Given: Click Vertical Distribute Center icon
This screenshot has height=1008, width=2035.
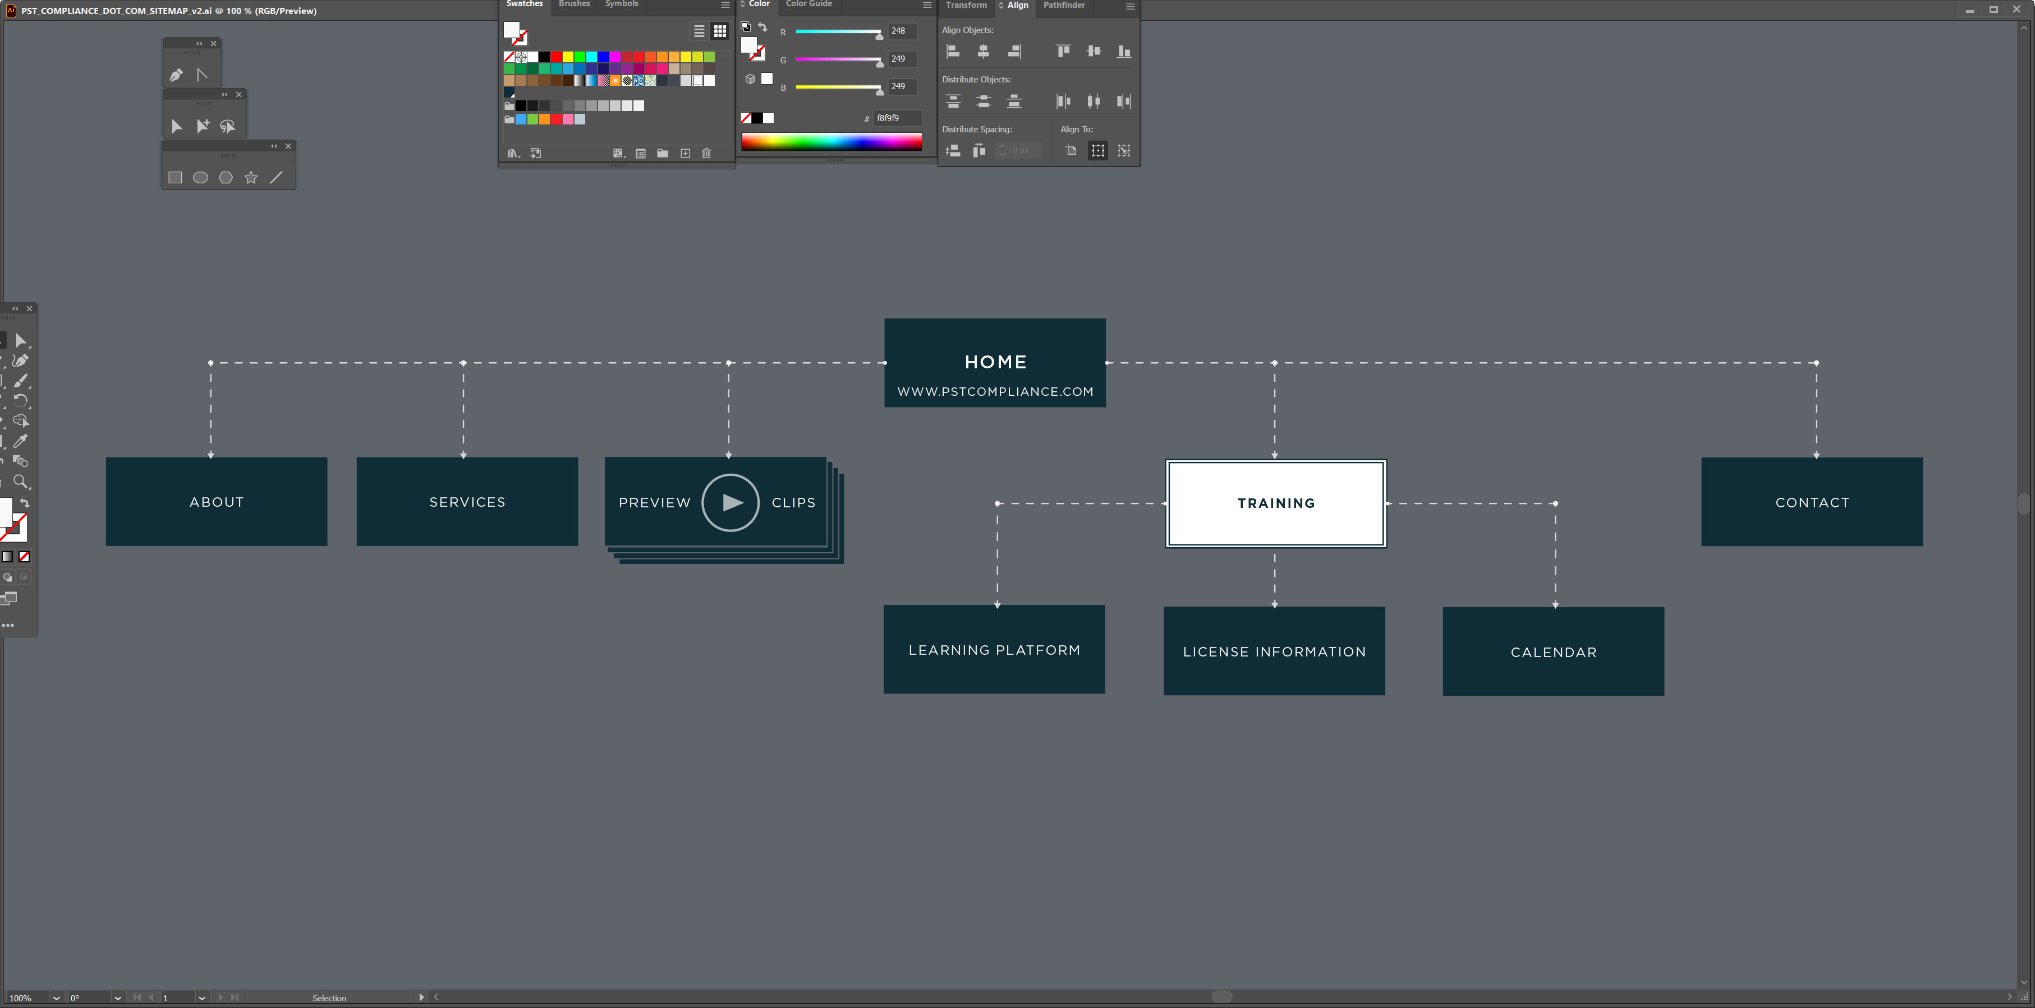Looking at the screenshot, I should [984, 101].
